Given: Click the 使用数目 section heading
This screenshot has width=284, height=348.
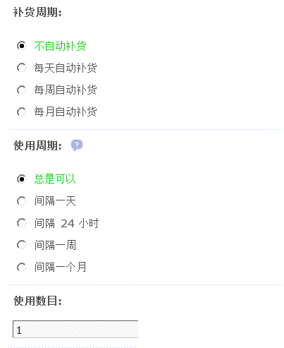Looking at the screenshot, I should tap(37, 301).
